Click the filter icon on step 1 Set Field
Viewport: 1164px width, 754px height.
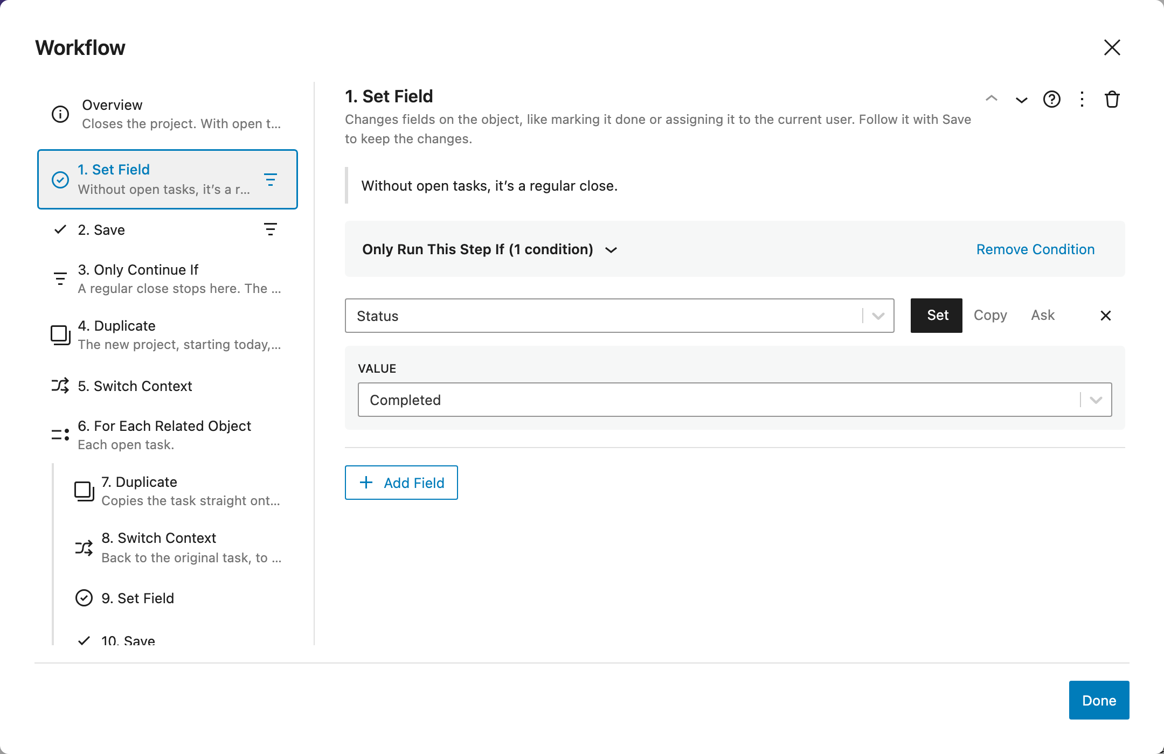coord(271,179)
